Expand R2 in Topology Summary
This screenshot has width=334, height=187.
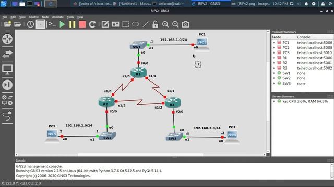click(274, 63)
